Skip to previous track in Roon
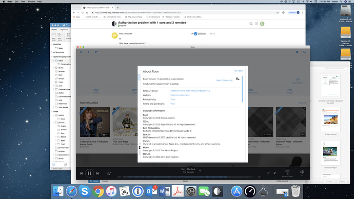 tap(81, 173)
